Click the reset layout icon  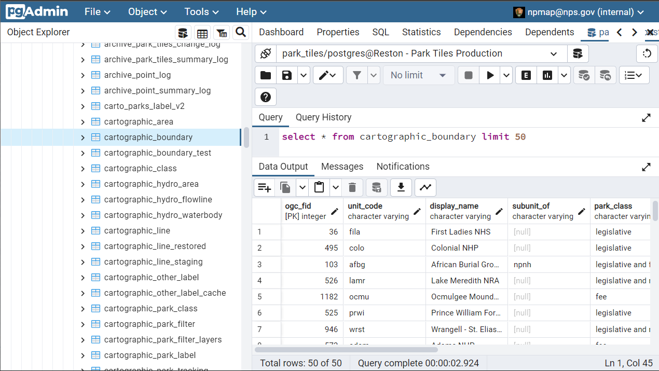pos(647,53)
